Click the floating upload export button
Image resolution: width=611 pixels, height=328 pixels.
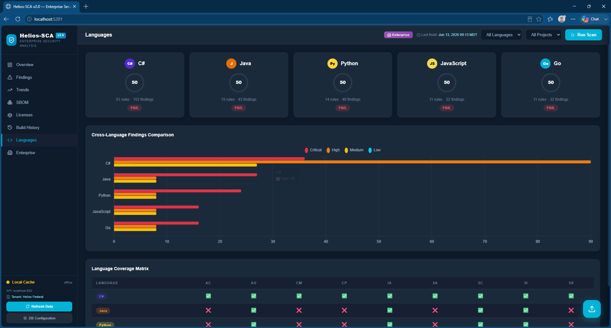tap(591, 309)
